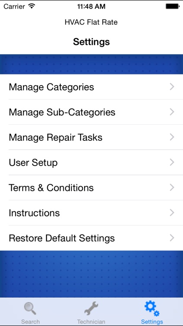
Task: Open the Manage Categories row
Action: 91,86
